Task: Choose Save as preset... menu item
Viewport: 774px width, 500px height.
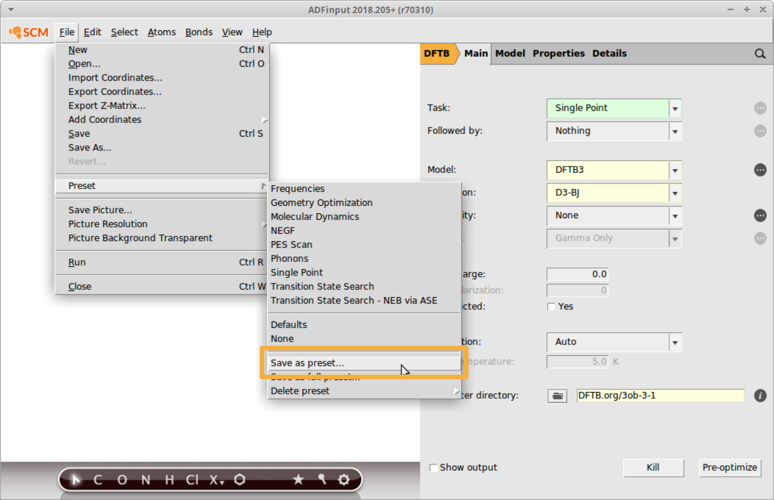Action: (364, 363)
